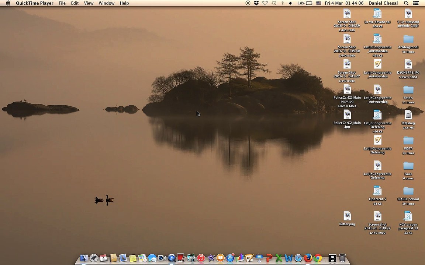Open the View menu
The image size is (425, 265).
[89, 3]
